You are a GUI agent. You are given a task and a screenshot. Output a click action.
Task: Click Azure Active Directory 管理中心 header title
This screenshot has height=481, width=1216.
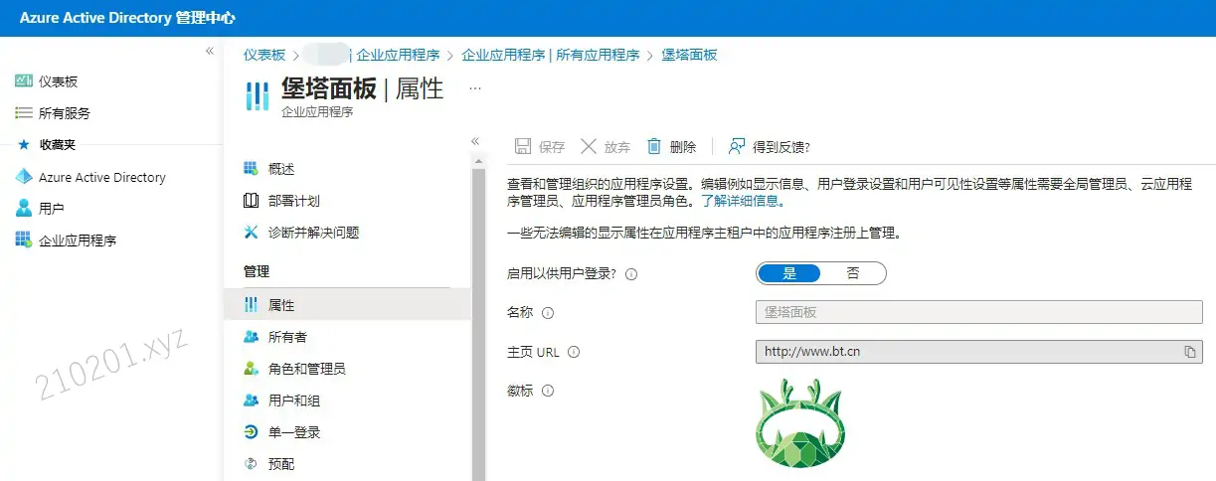[127, 18]
